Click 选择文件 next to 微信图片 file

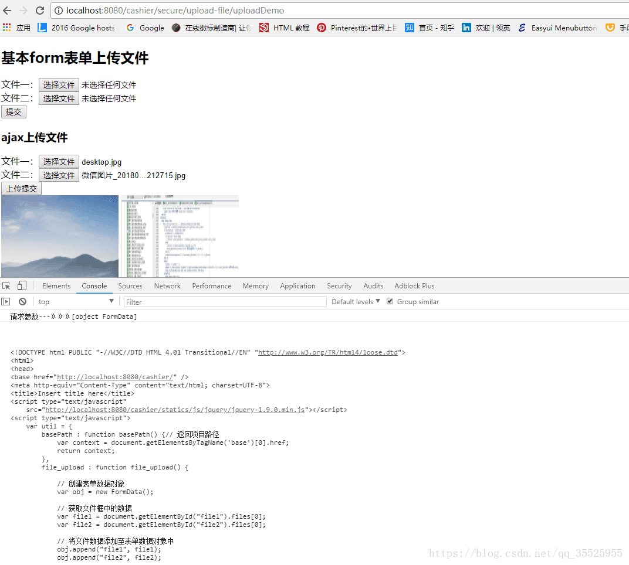click(59, 175)
